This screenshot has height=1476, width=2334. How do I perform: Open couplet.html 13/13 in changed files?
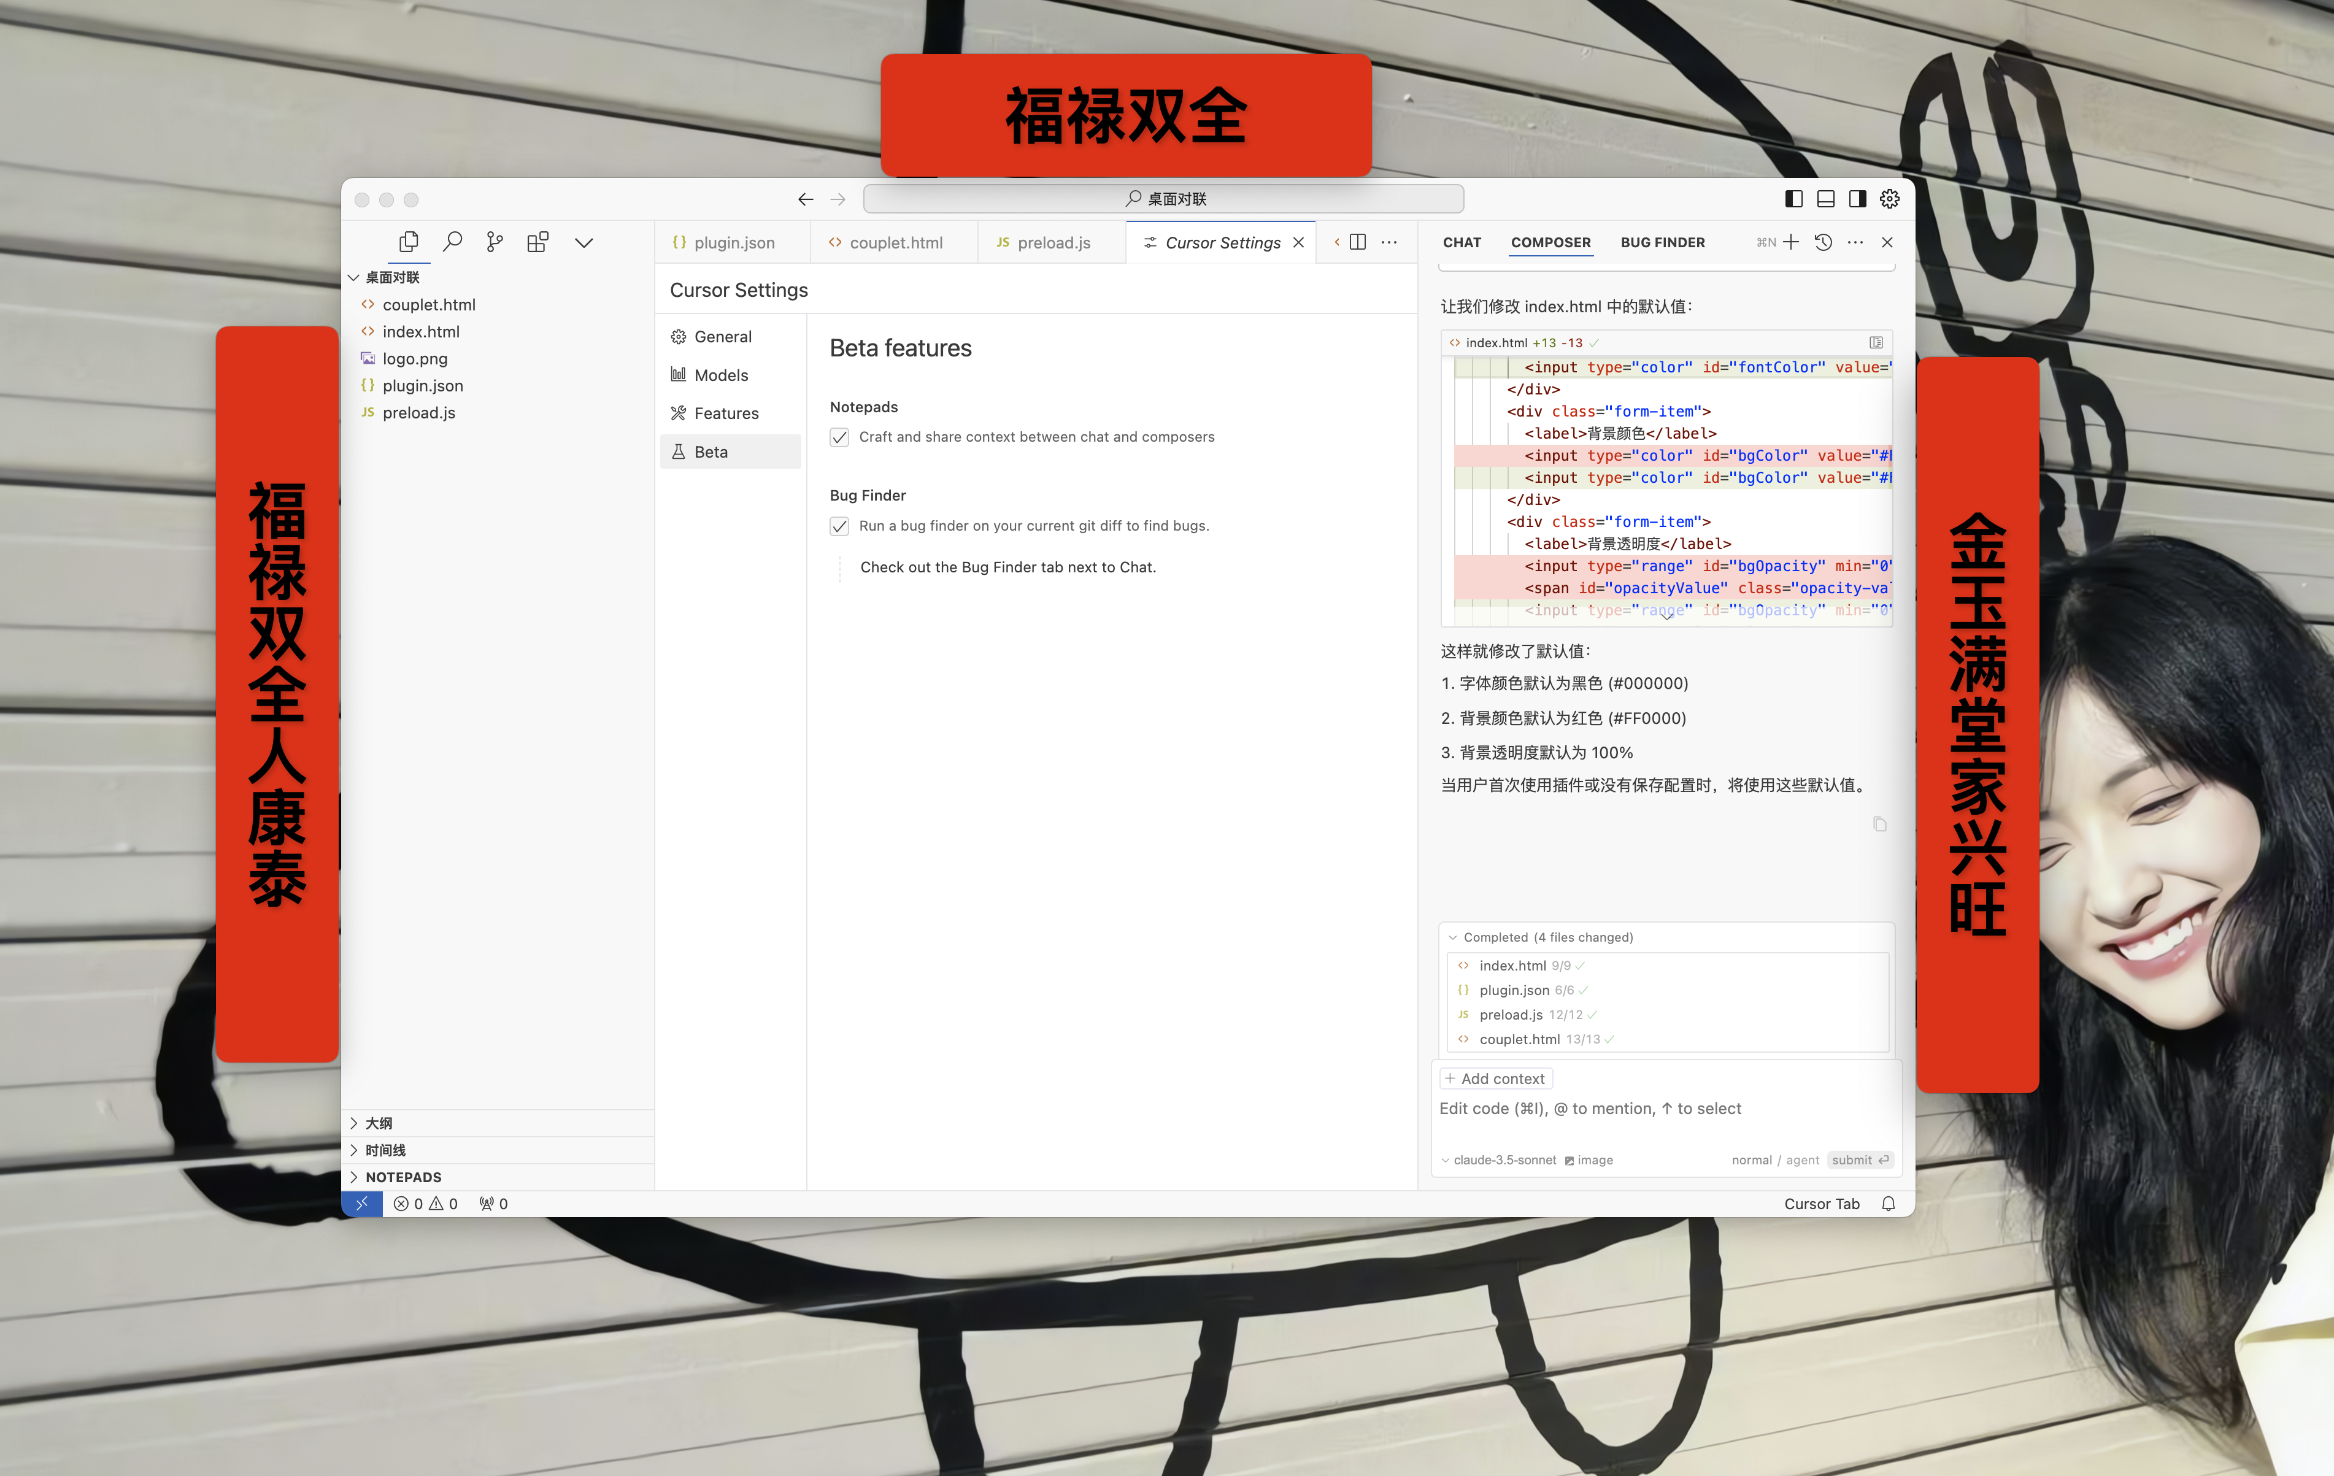point(1667,1040)
